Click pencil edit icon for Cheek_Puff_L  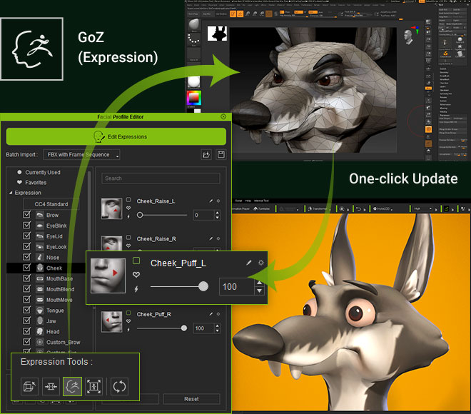click(249, 263)
